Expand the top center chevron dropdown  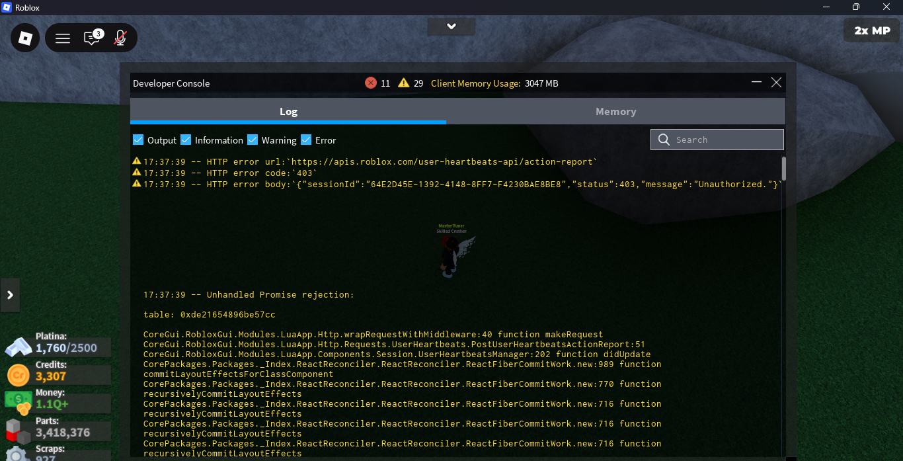[451, 26]
